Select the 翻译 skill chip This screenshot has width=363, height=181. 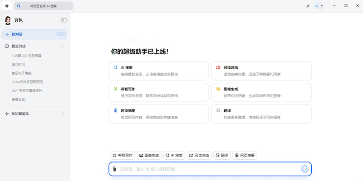(x=222, y=155)
